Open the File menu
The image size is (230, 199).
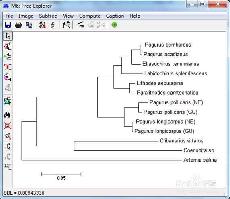click(x=9, y=16)
